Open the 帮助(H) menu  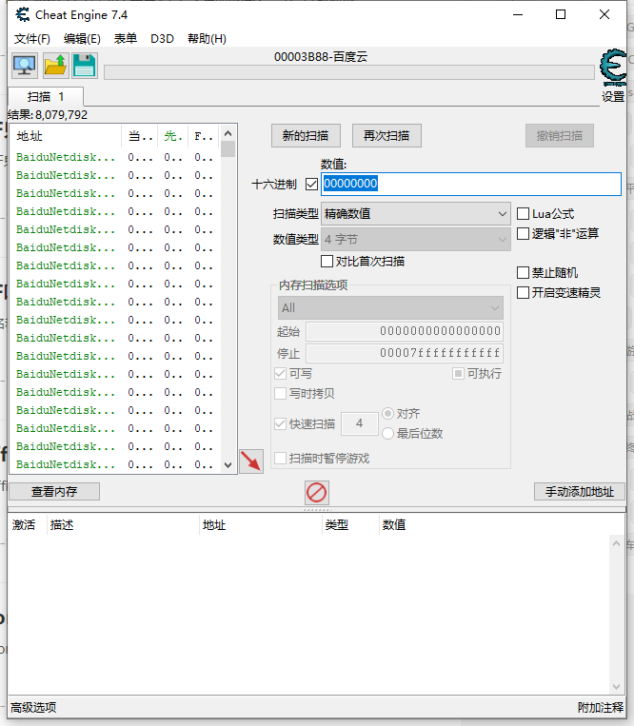(207, 38)
